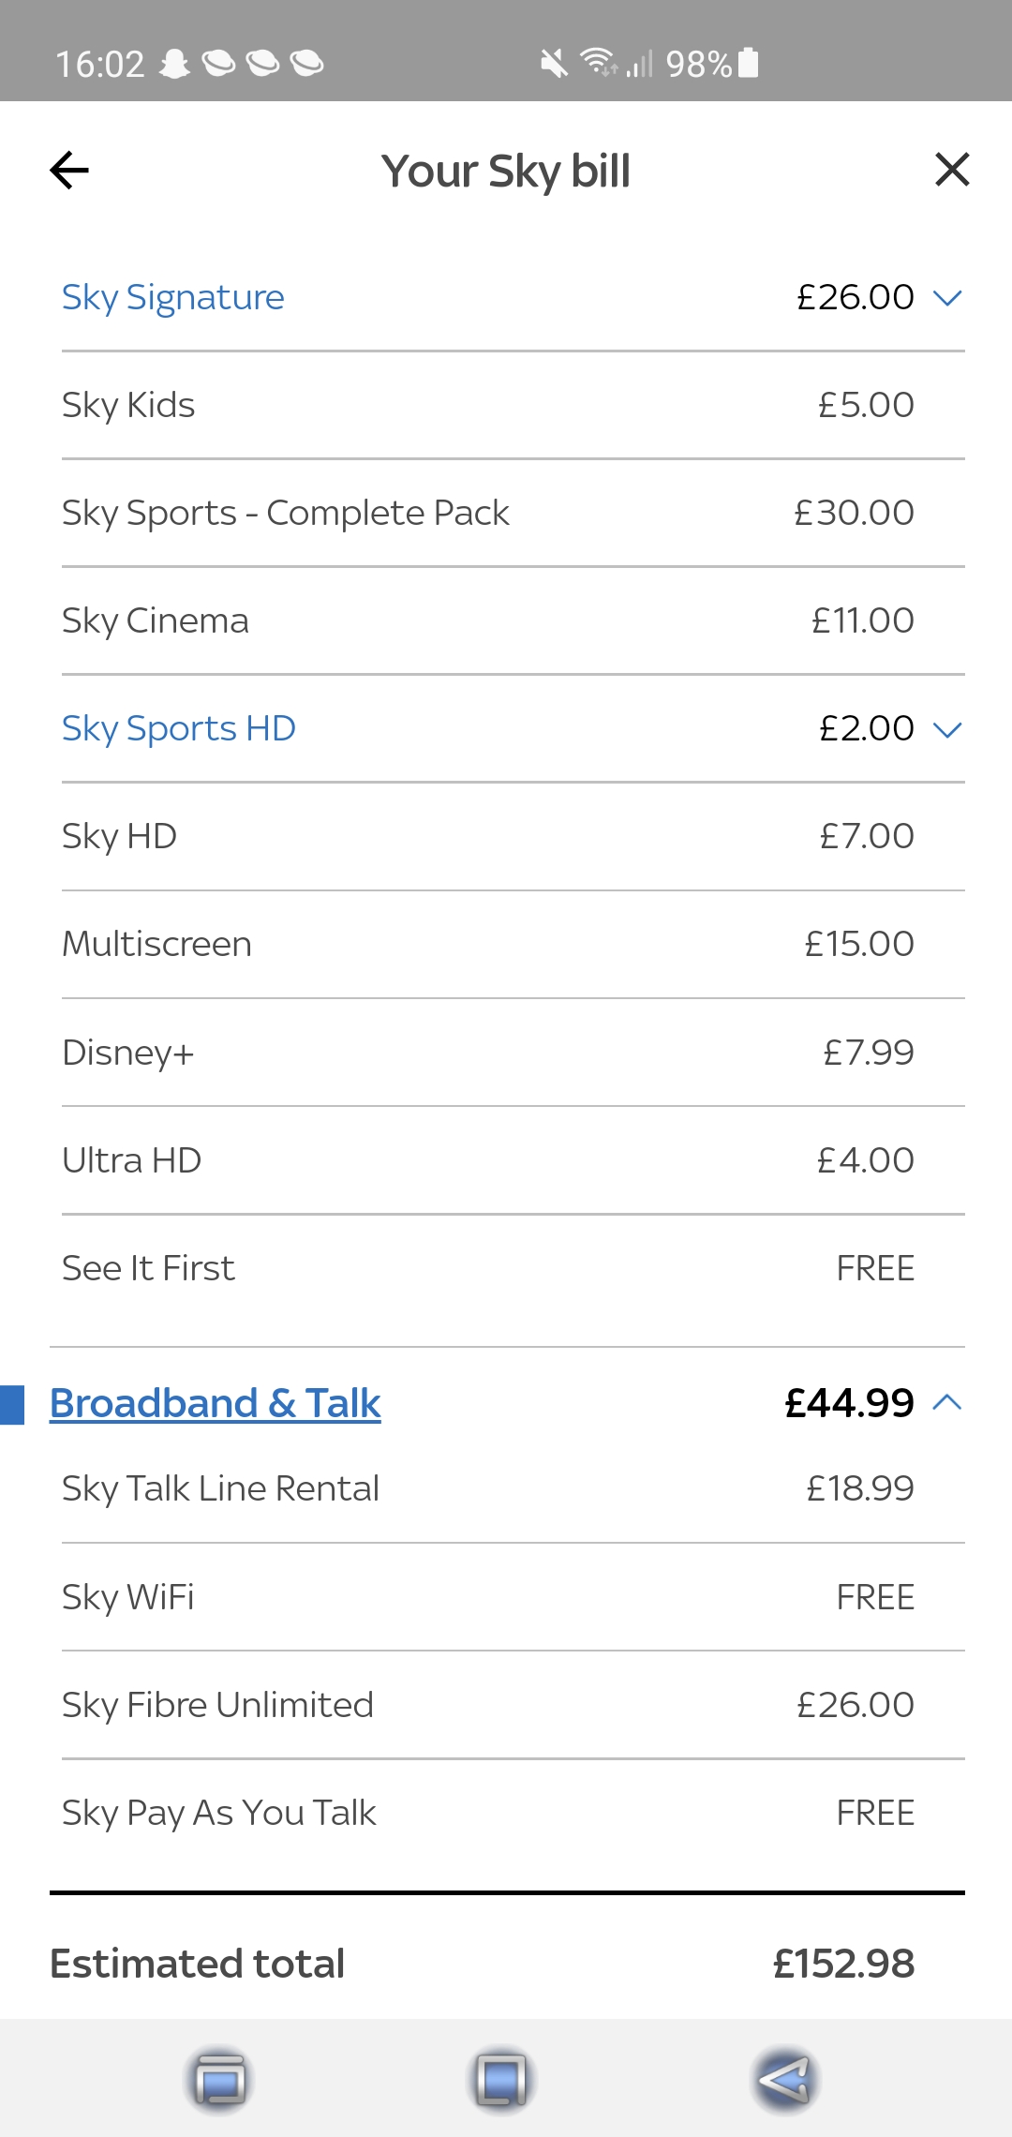The image size is (1012, 2137).
Task: Collapse the Sky Signature section chevron
Action: (x=948, y=298)
